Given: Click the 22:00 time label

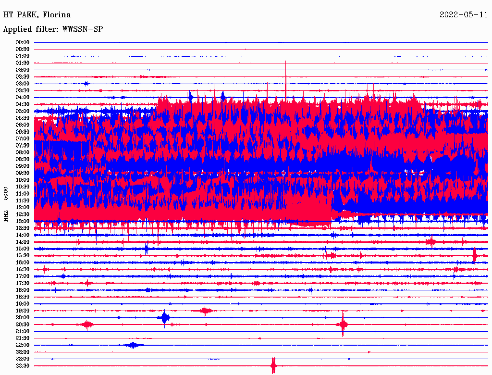Looking at the screenshot, I should pos(23,345).
